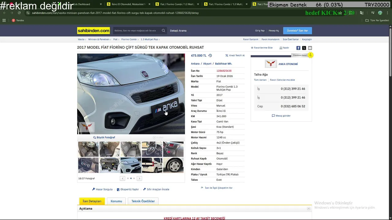Screen dimensions: 392x220
Task: Click the price history clock icon
Action: (210, 56)
